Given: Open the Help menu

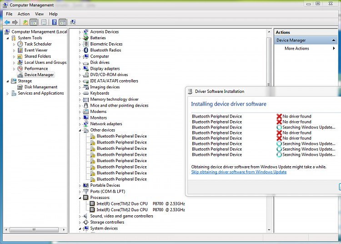Looking at the screenshot, I should [x=53, y=14].
